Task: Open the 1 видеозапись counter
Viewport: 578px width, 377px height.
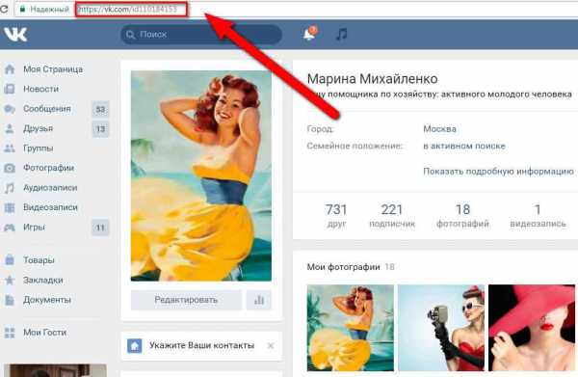Action: (x=538, y=215)
